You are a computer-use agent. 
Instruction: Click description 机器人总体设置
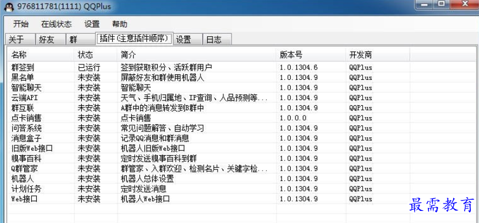pos(147,179)
